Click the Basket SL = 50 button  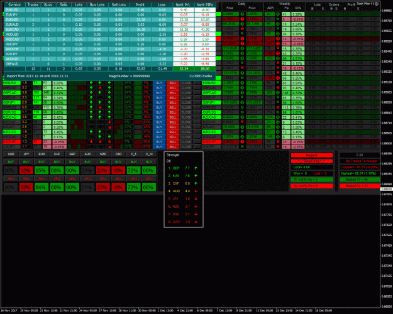(360, 186)
